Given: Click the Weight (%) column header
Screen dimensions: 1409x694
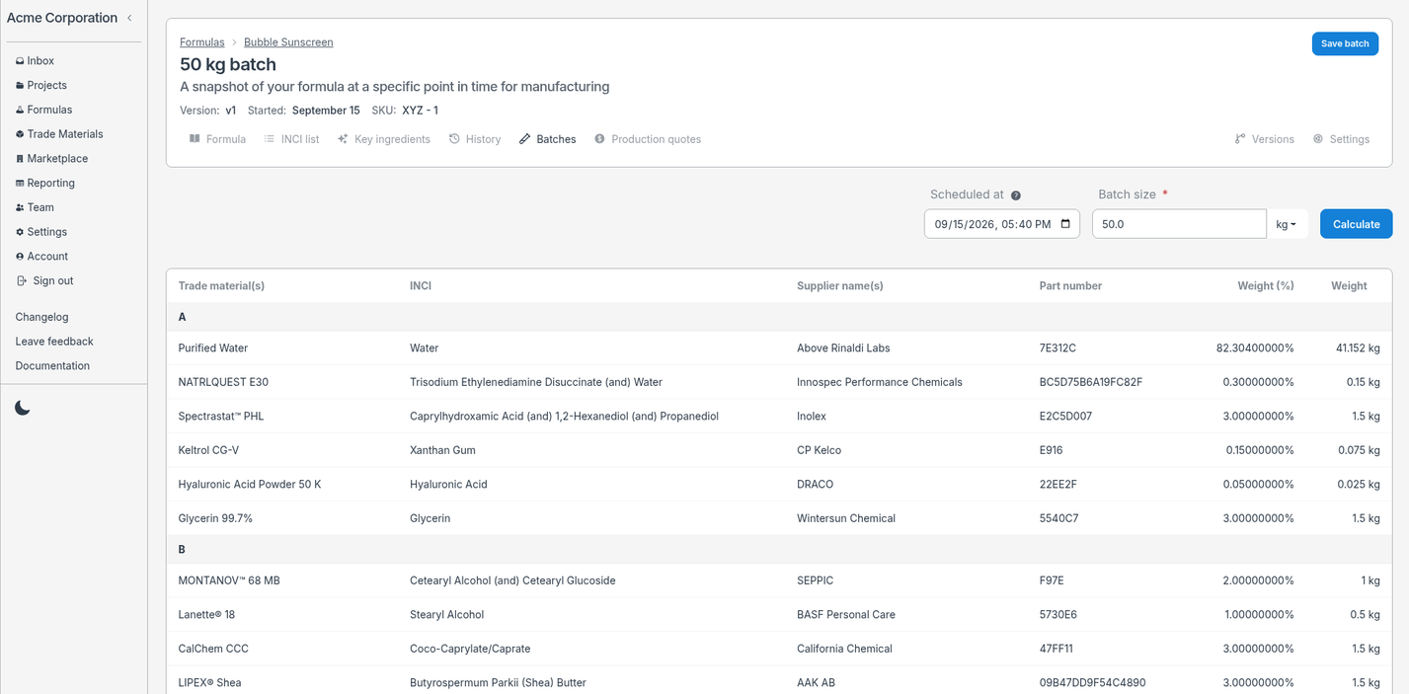Looking at the screenshot, I should tap(1266, 286).
